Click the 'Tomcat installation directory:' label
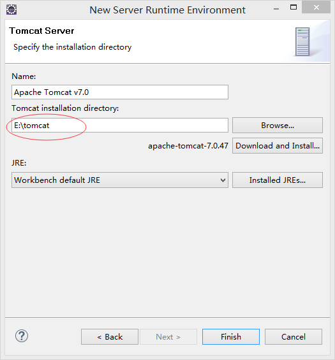This screenshot has width=335, height=360. tap(65, 108)
